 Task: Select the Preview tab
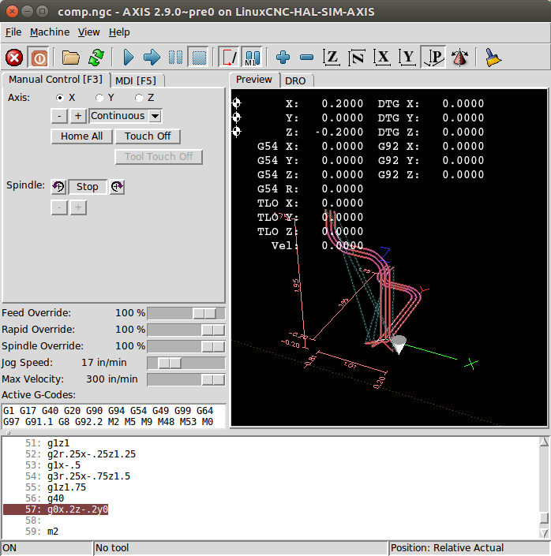click(x=254, y=80)
